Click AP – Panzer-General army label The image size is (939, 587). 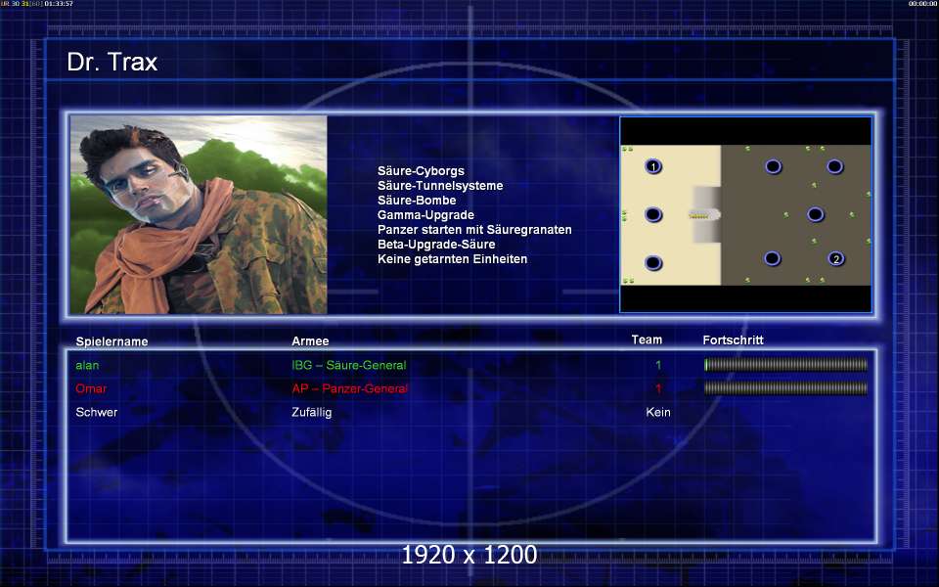point(350,388)
